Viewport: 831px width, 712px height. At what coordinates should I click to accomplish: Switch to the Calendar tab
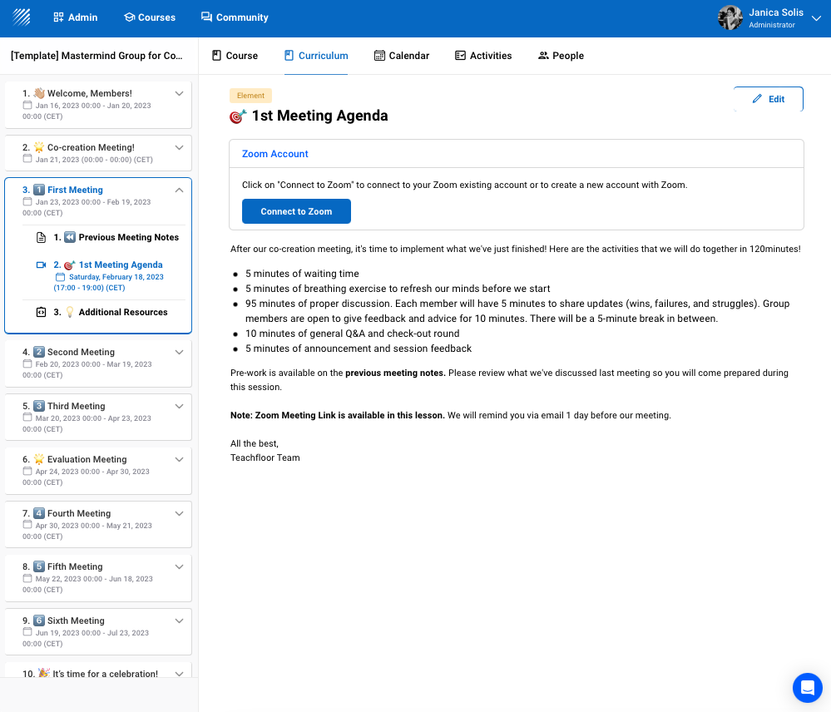click(x=402, y=56)
